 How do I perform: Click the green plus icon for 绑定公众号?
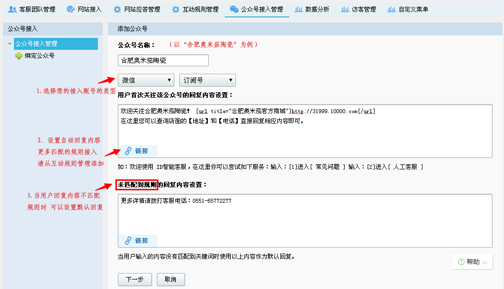(x=19, y=56)
